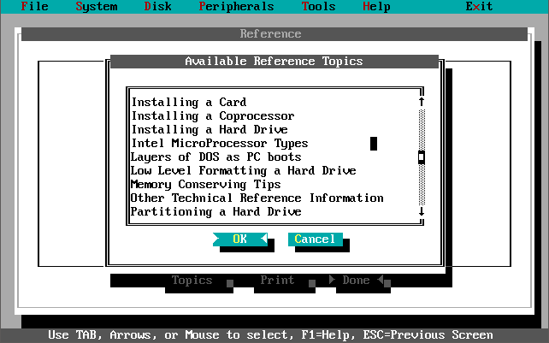The width and height of the screenshot is (549, 343).
Task: Click the Cancel button
Action: 315,239
